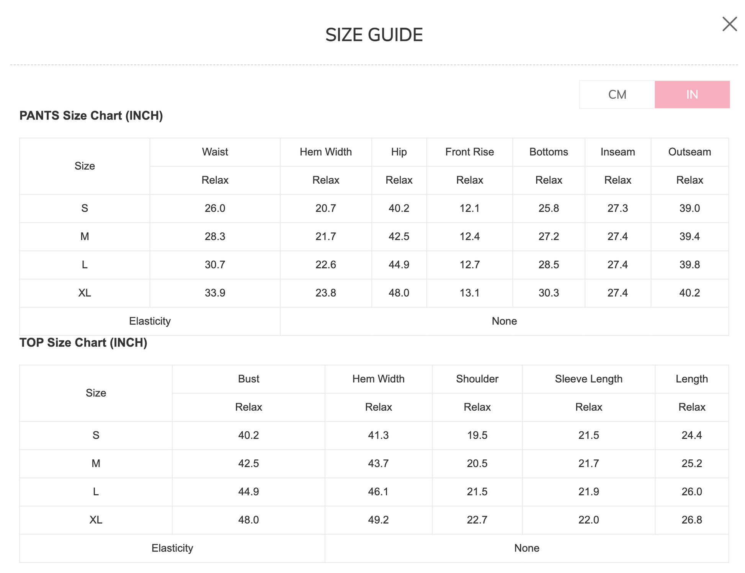The image size is (745, 573).
Task: Click the Outseam column header
Action: [x=689, y=152]
